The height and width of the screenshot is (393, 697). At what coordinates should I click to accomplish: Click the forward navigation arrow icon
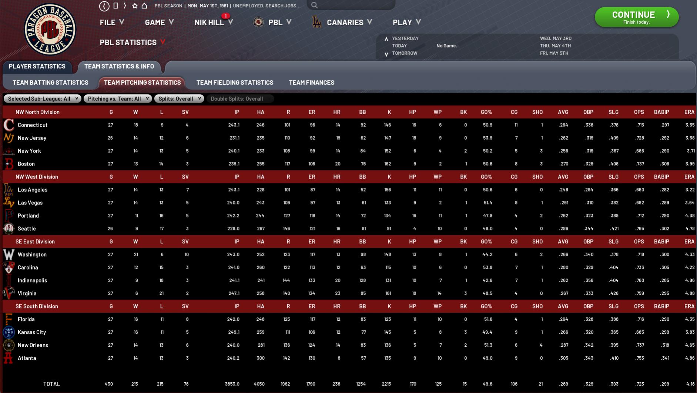point(125,6)
